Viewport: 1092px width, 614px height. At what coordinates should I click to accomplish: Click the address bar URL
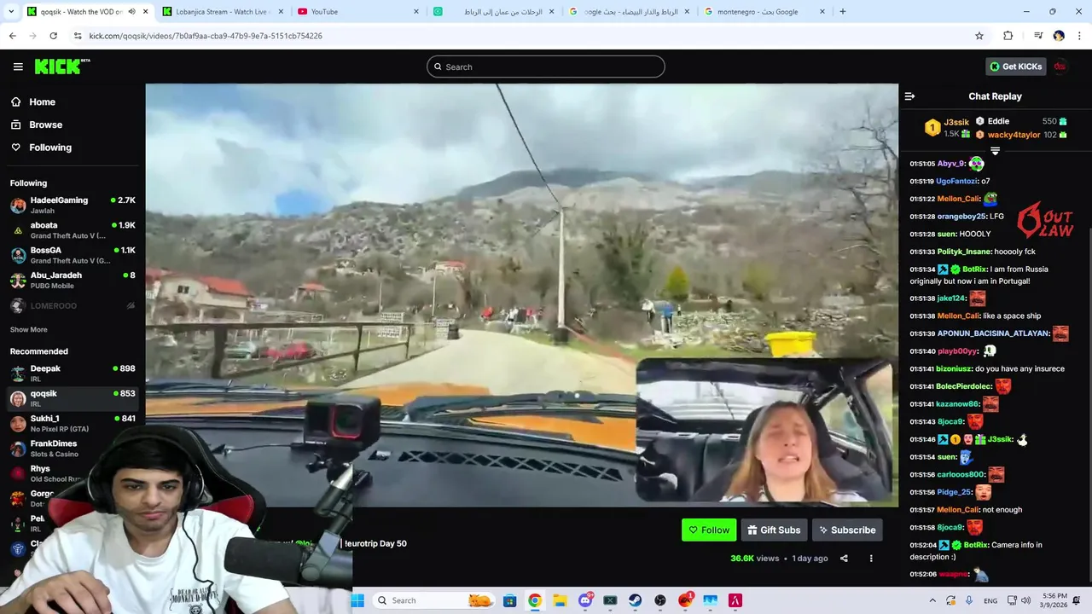(x=206, y=36)
